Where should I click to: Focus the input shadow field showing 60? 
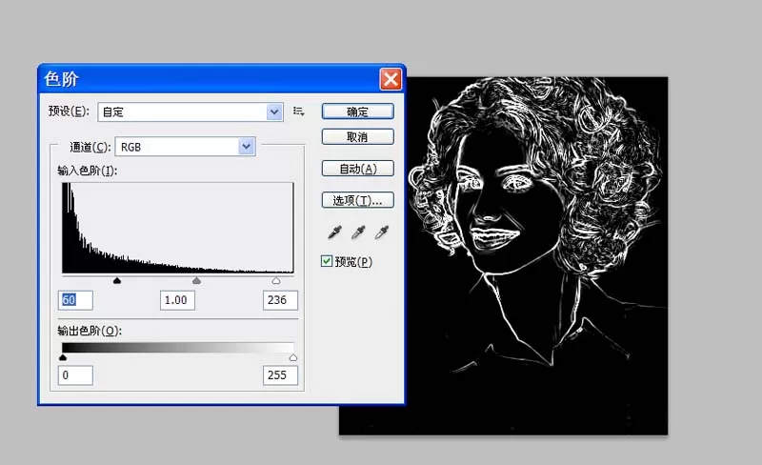click(75, 300)
